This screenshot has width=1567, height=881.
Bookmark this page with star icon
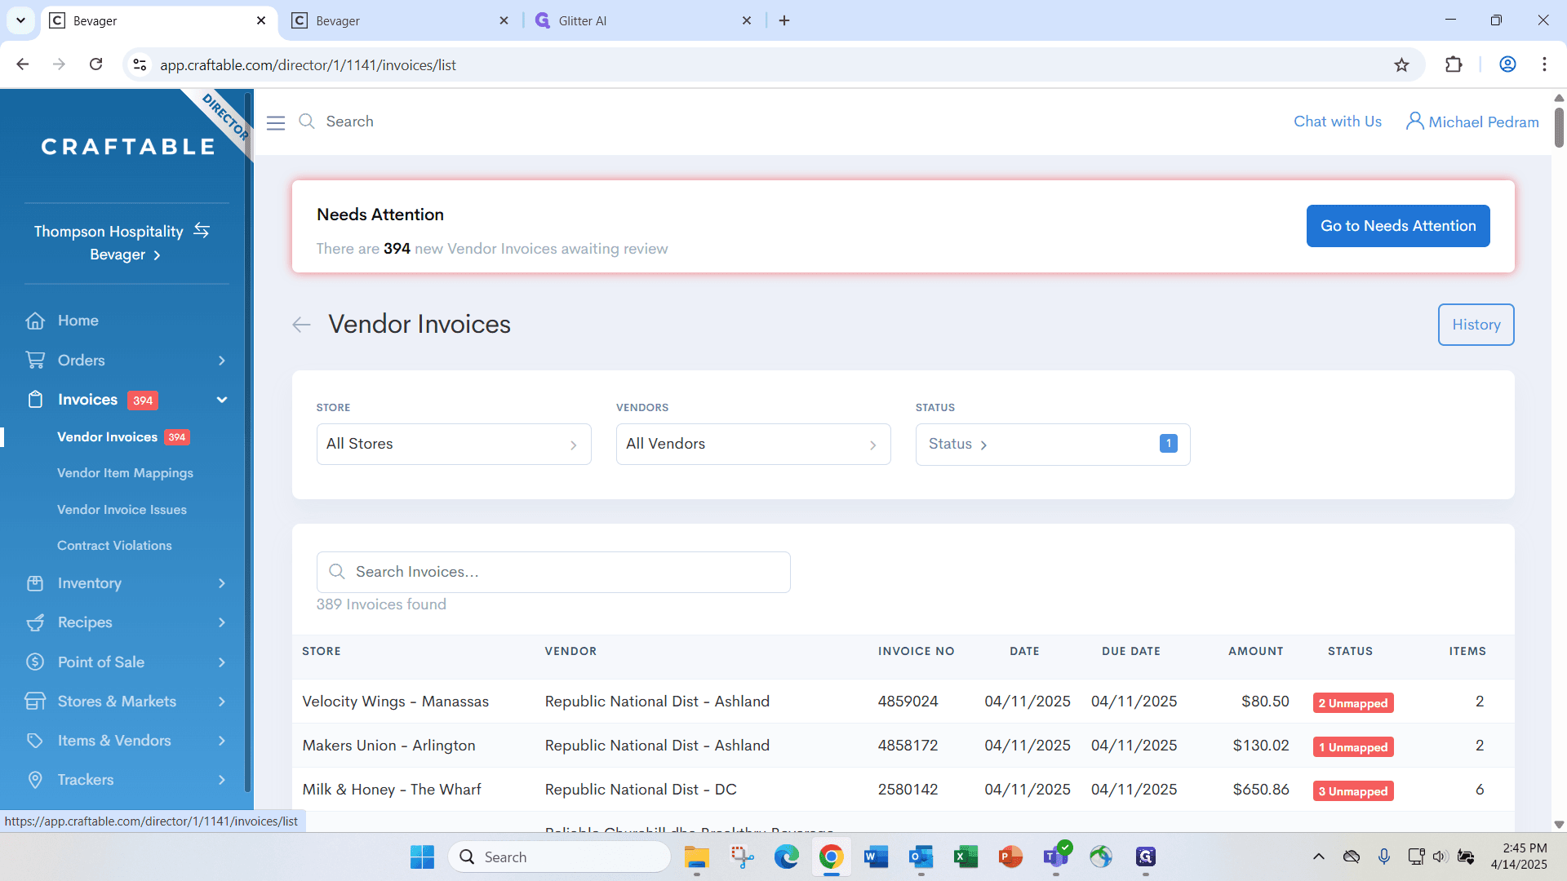coord(1401,64)
